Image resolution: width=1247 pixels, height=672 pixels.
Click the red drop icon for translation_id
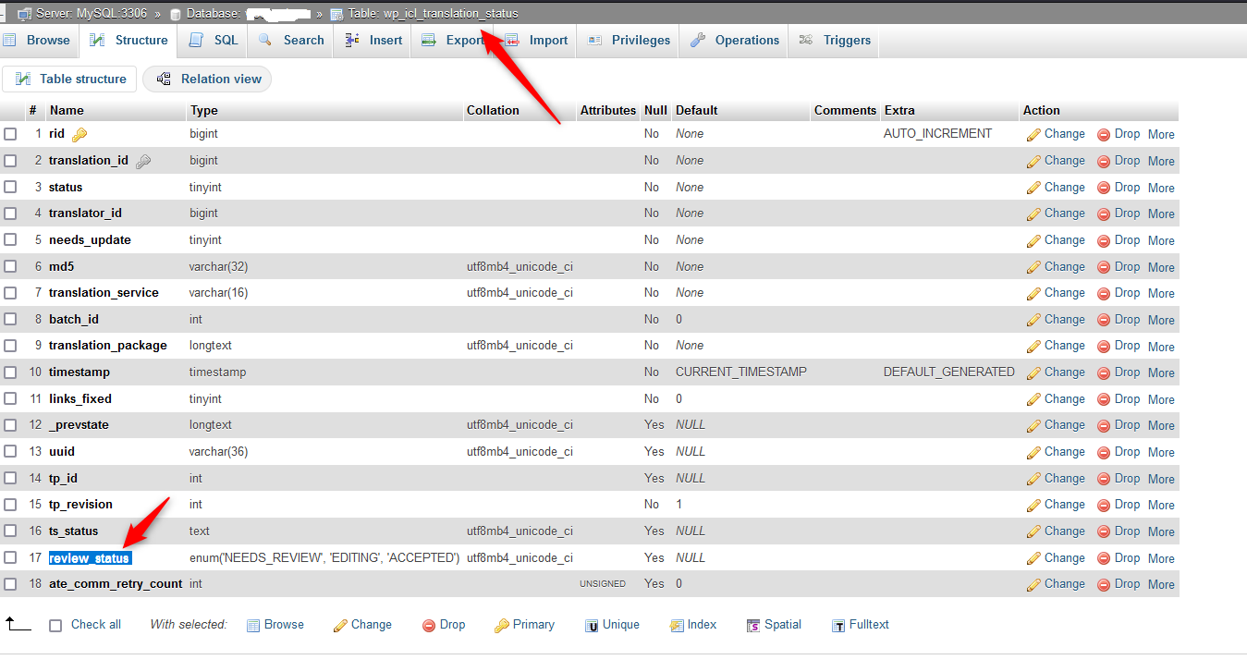point(1104,161)
